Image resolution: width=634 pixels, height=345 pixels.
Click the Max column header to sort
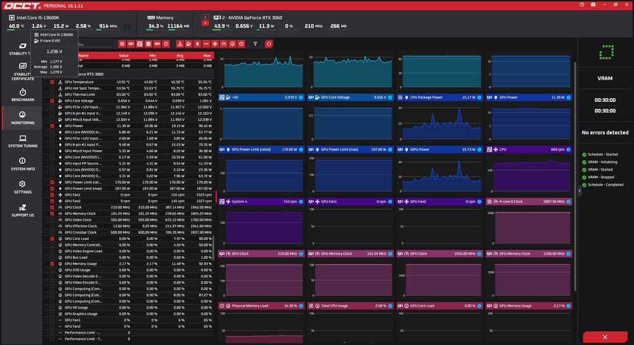(207, 56)
